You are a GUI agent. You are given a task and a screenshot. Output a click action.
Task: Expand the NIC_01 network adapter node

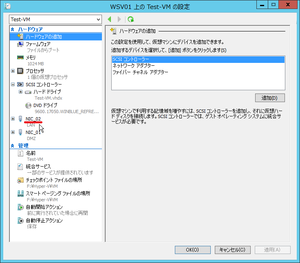(x=13, y=132)
